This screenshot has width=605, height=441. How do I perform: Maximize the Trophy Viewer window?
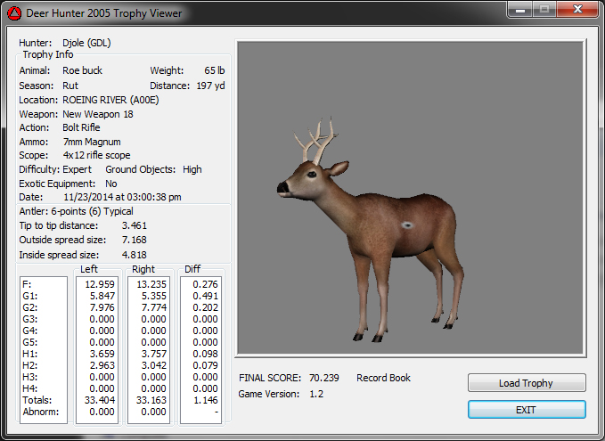pos(544,9)
